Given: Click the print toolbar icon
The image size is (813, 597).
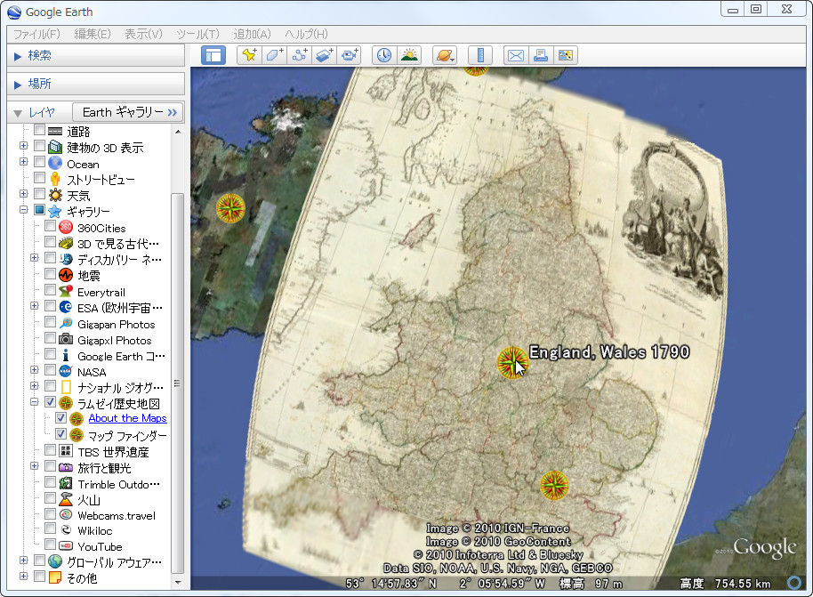Looking at the screenshot, I should (540, 55).
